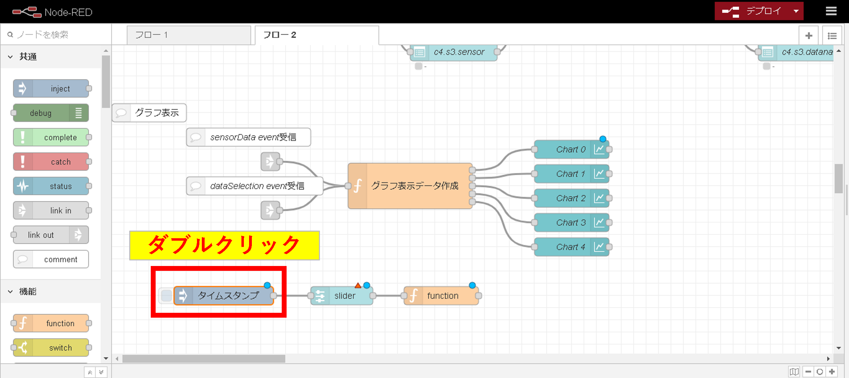Select the link out palette node
The height and width of the screenshot is (378, 849).
click(51, 235)
